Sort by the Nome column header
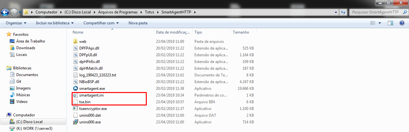This screenshot has width=409, height=132. pos(78,32)
